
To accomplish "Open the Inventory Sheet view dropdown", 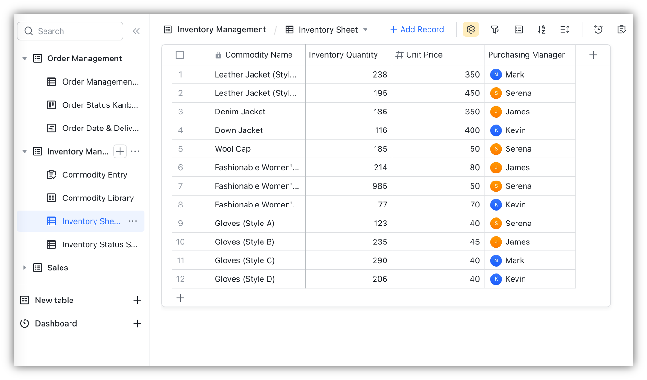I will [365, 29].
